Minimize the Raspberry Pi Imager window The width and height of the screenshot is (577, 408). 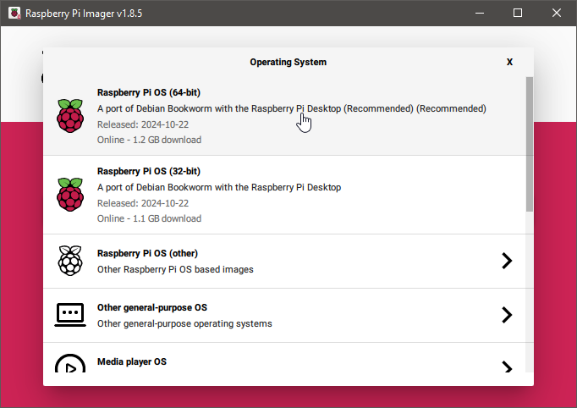point(479,13)
